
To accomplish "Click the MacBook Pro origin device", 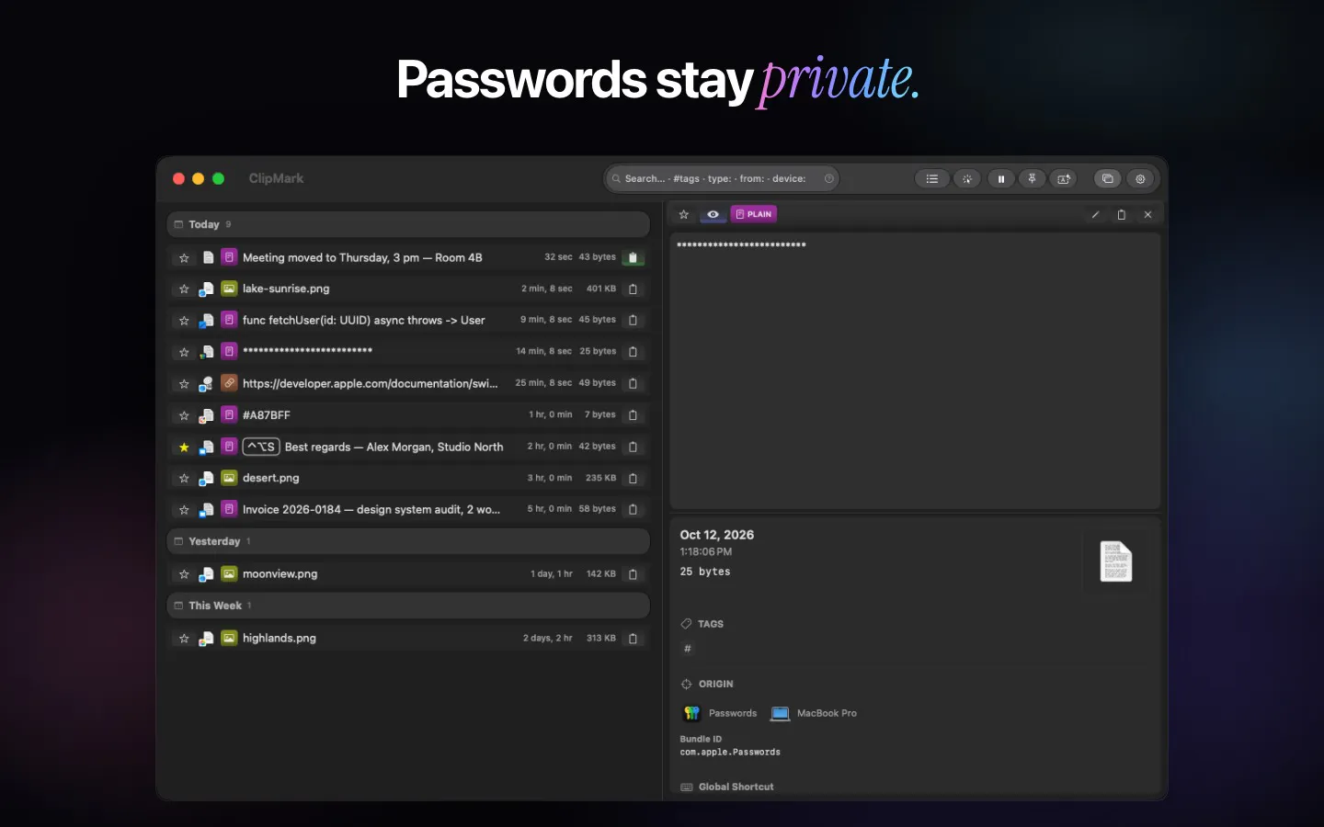I will click(x=814, y=713).
